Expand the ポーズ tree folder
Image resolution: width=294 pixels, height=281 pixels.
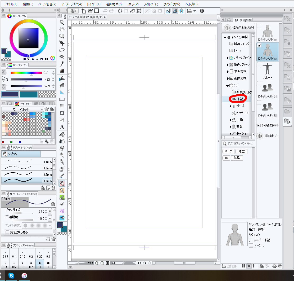[x=230, y=106]
